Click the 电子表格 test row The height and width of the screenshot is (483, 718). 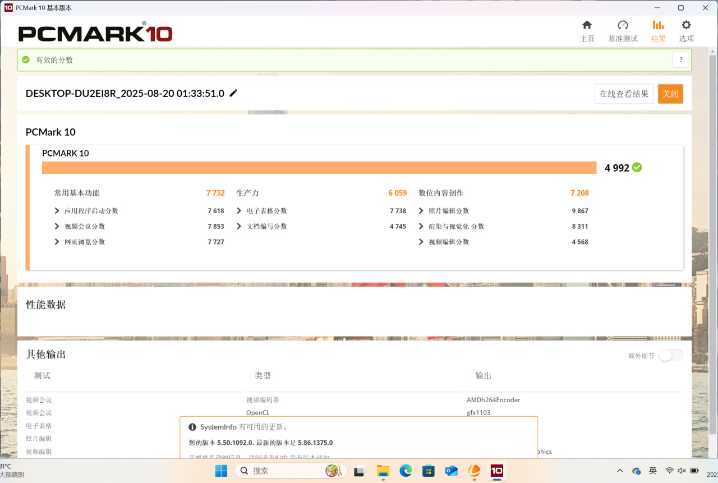coord(39,426)
